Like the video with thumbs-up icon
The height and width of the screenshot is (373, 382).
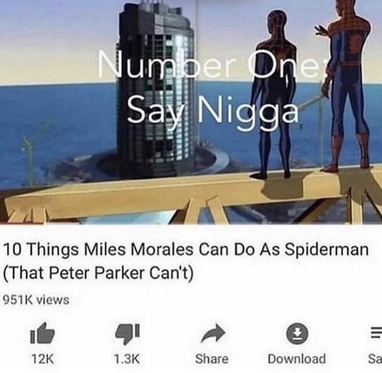pos(42,333)
